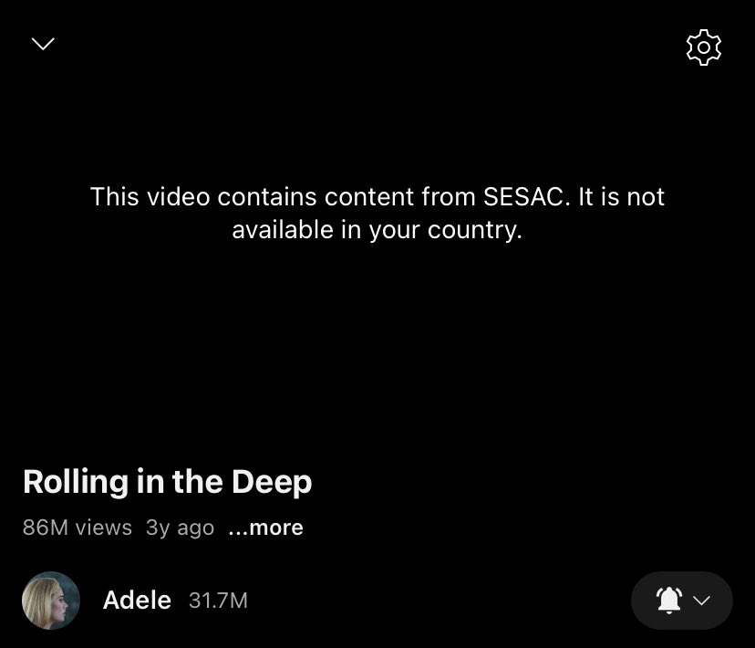Click the 86M views text
Viewport: 755px width, 648px height.
[x=77, y=528]
